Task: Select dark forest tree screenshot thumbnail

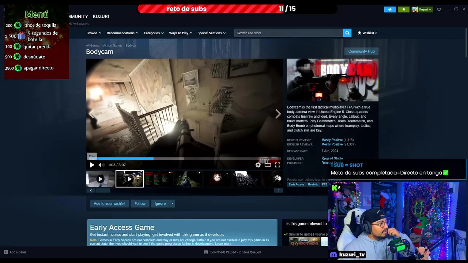Action: 188,179
